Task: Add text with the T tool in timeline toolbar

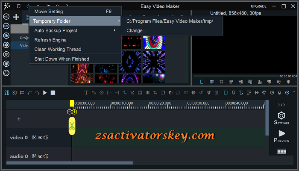Action: pyautogui.click(x=86, y=93)
